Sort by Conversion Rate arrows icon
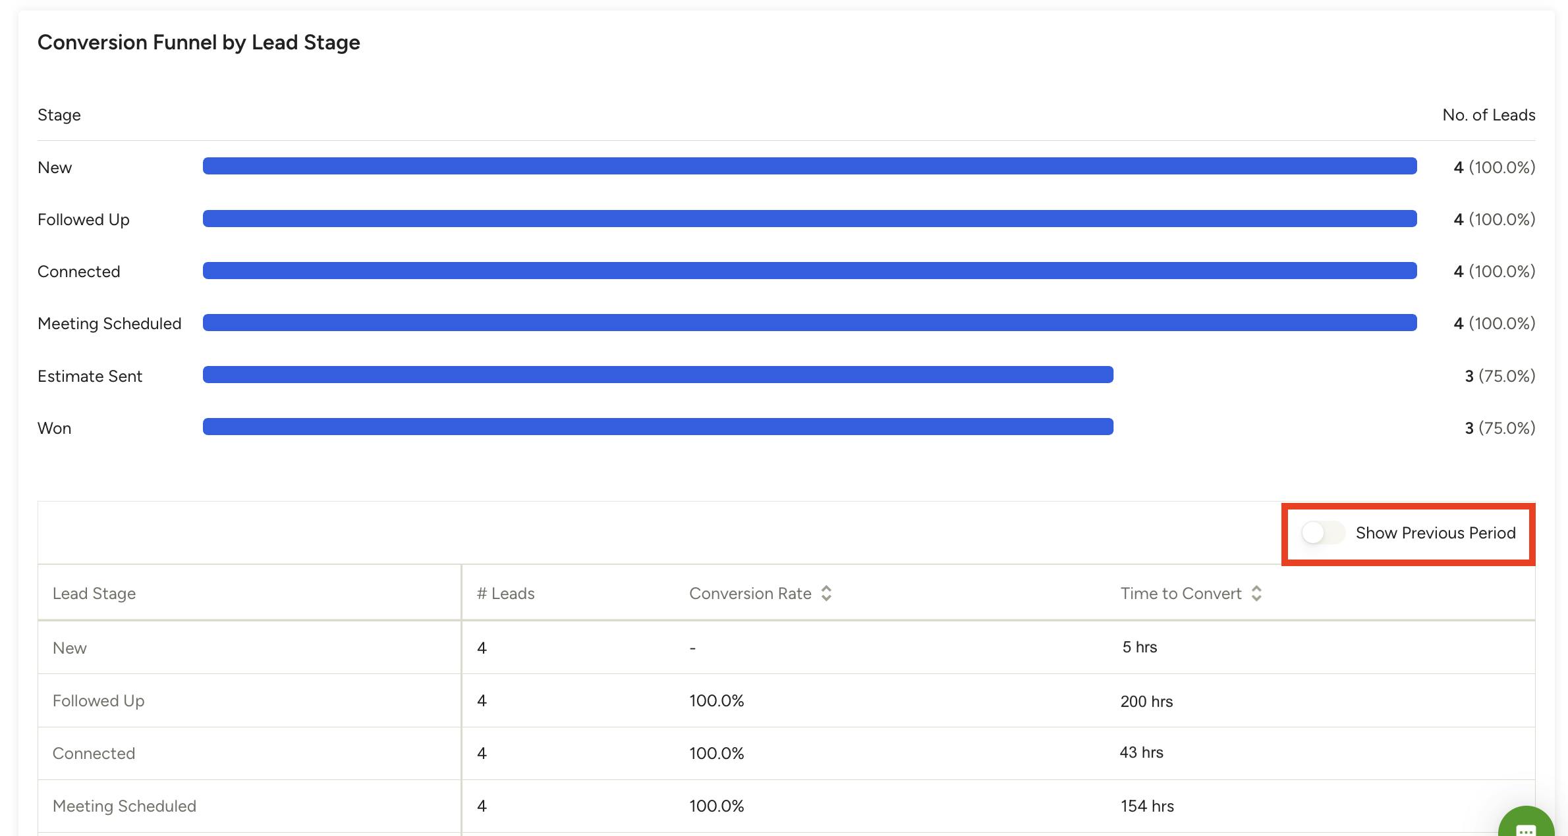 click(826, 593)
